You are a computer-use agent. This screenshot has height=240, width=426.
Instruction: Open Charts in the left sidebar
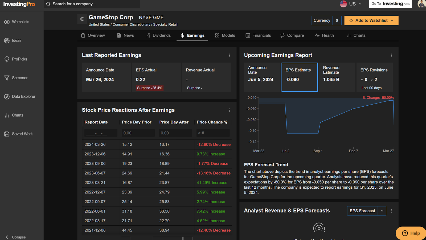click(x=14, y=115)
